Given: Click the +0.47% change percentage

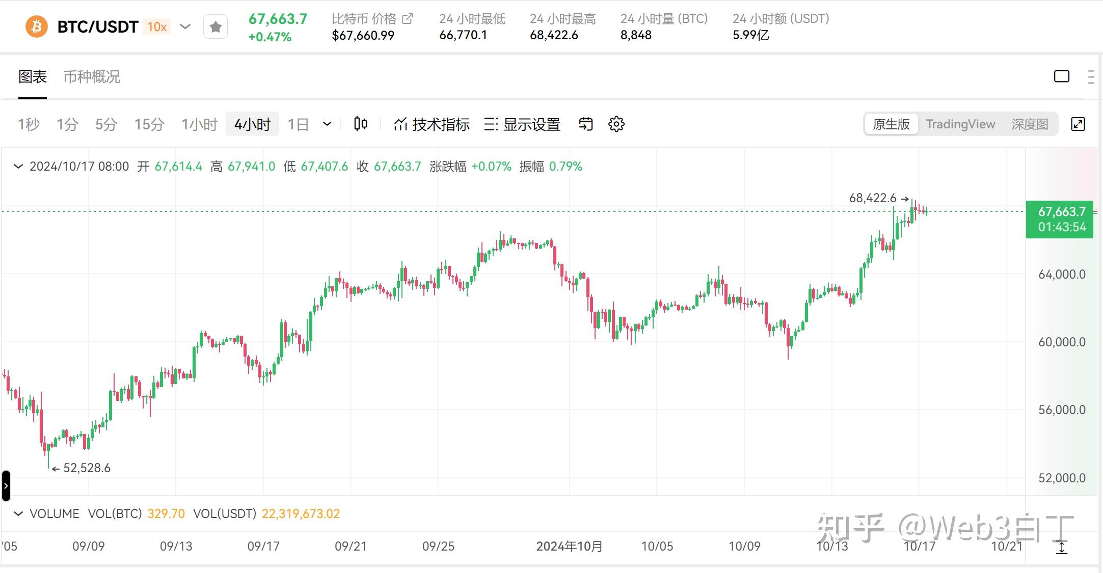Looking at the screenshot, I should [270, 37].
